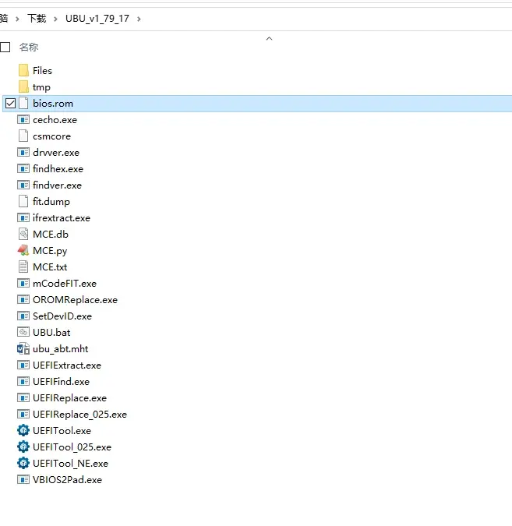Toggle the select-all checkbox in header
The image size is (512, 526).
pyautogui.click(x=5, y=48)
